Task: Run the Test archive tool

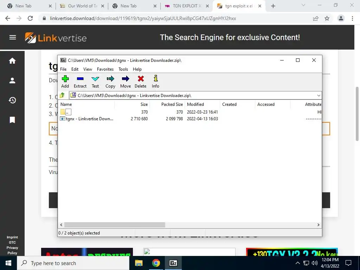Action: point(95,82)
